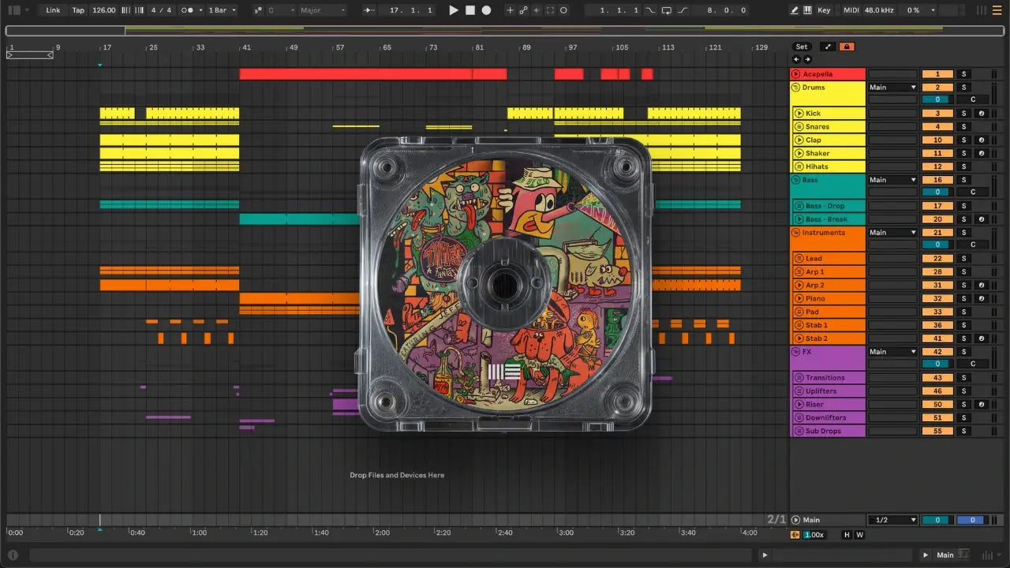The width and height of the screenshot is (1010, 568).
Task: Toggle the Kick track activator number 3
Action: tap(937, 114)
